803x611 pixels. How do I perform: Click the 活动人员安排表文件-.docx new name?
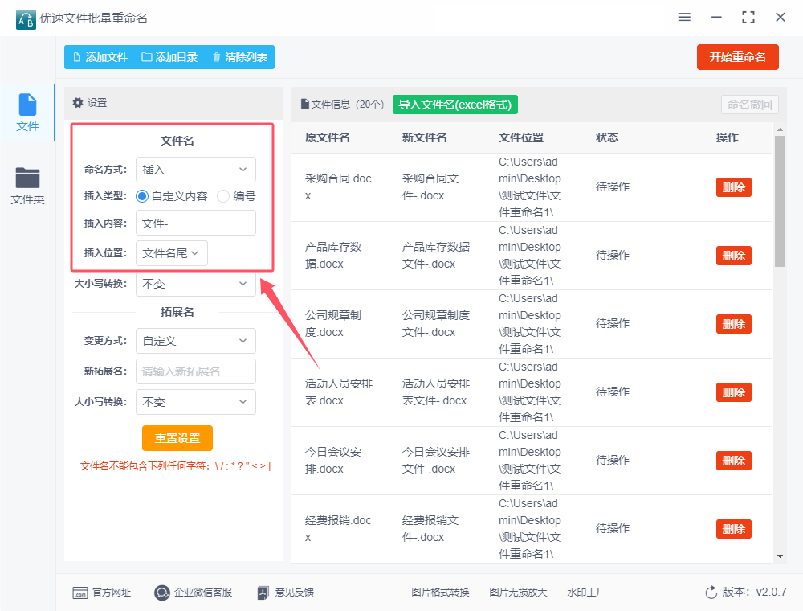coord(436,392)
